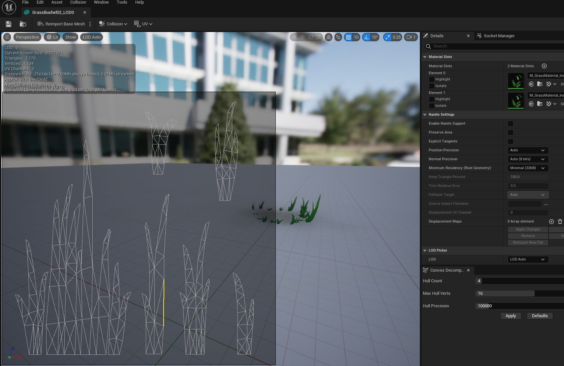Add a new material slot

click(544, 66)
